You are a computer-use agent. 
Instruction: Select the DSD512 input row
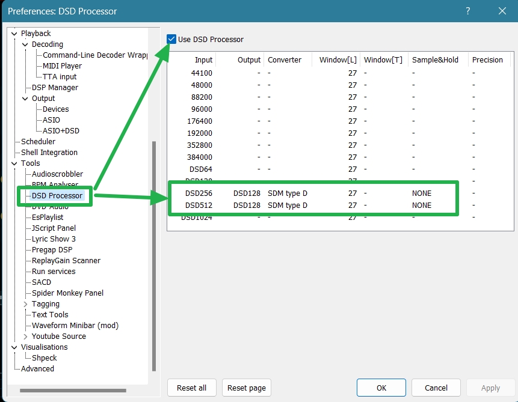(x=199, y=206)
